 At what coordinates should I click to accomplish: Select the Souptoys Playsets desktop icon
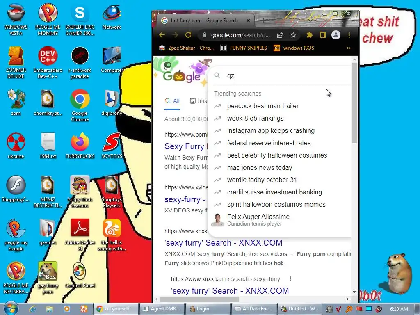pos(112,192)
